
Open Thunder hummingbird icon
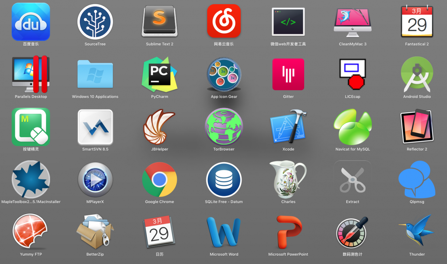[x=416, y=231]
